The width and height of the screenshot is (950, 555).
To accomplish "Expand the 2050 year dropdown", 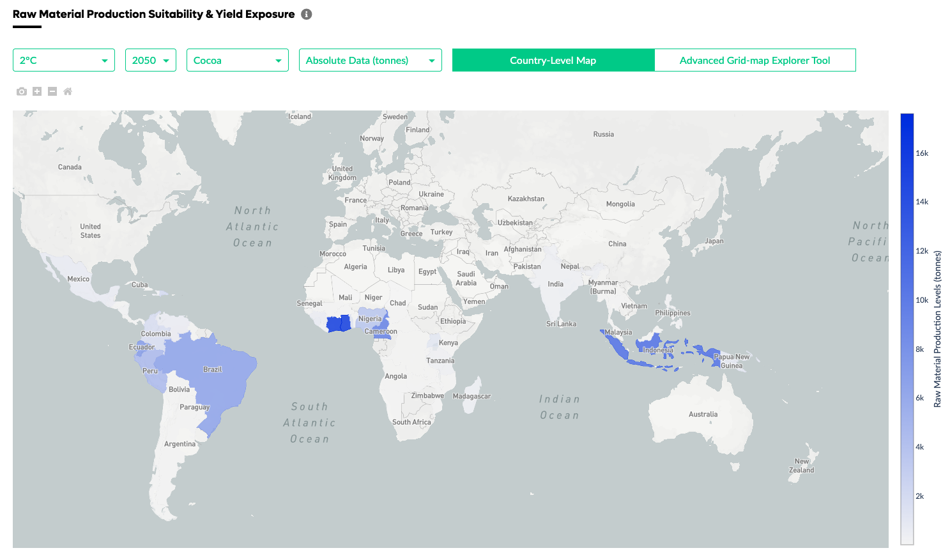I will click(150, 60).
